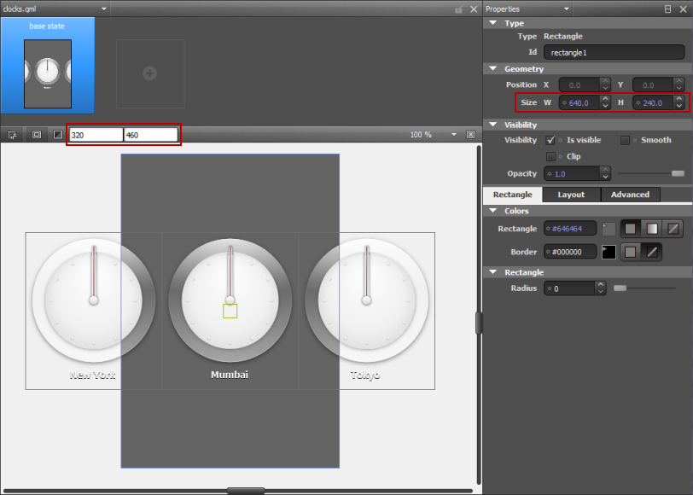
Task: Click the black Border color swatch
Action: (609, 252)
